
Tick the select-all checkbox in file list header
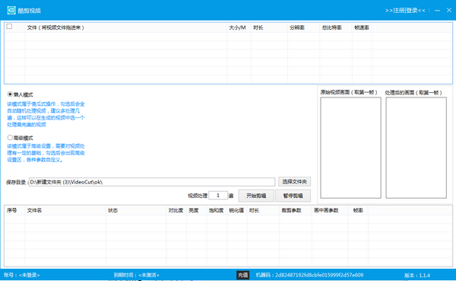9,27
